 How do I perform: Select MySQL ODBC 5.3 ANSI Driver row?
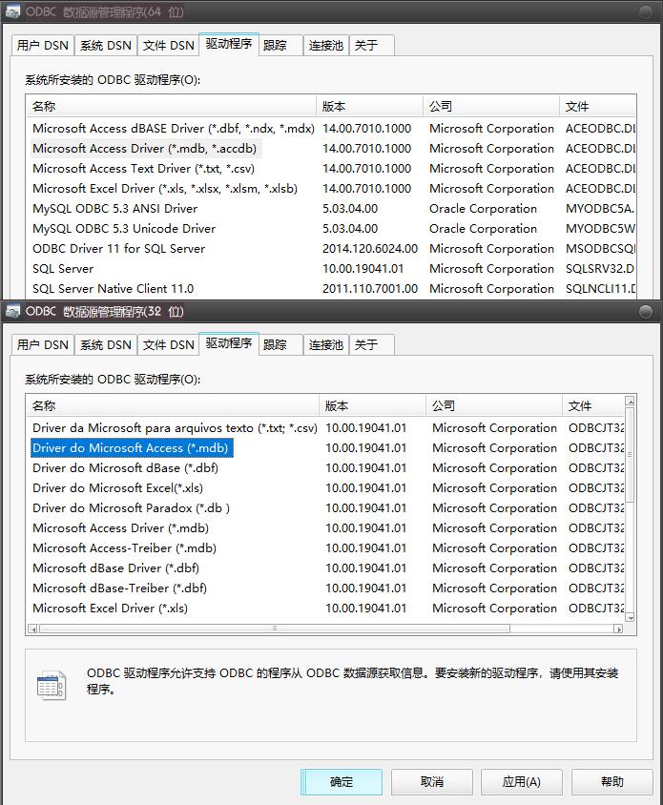[331, 209]
